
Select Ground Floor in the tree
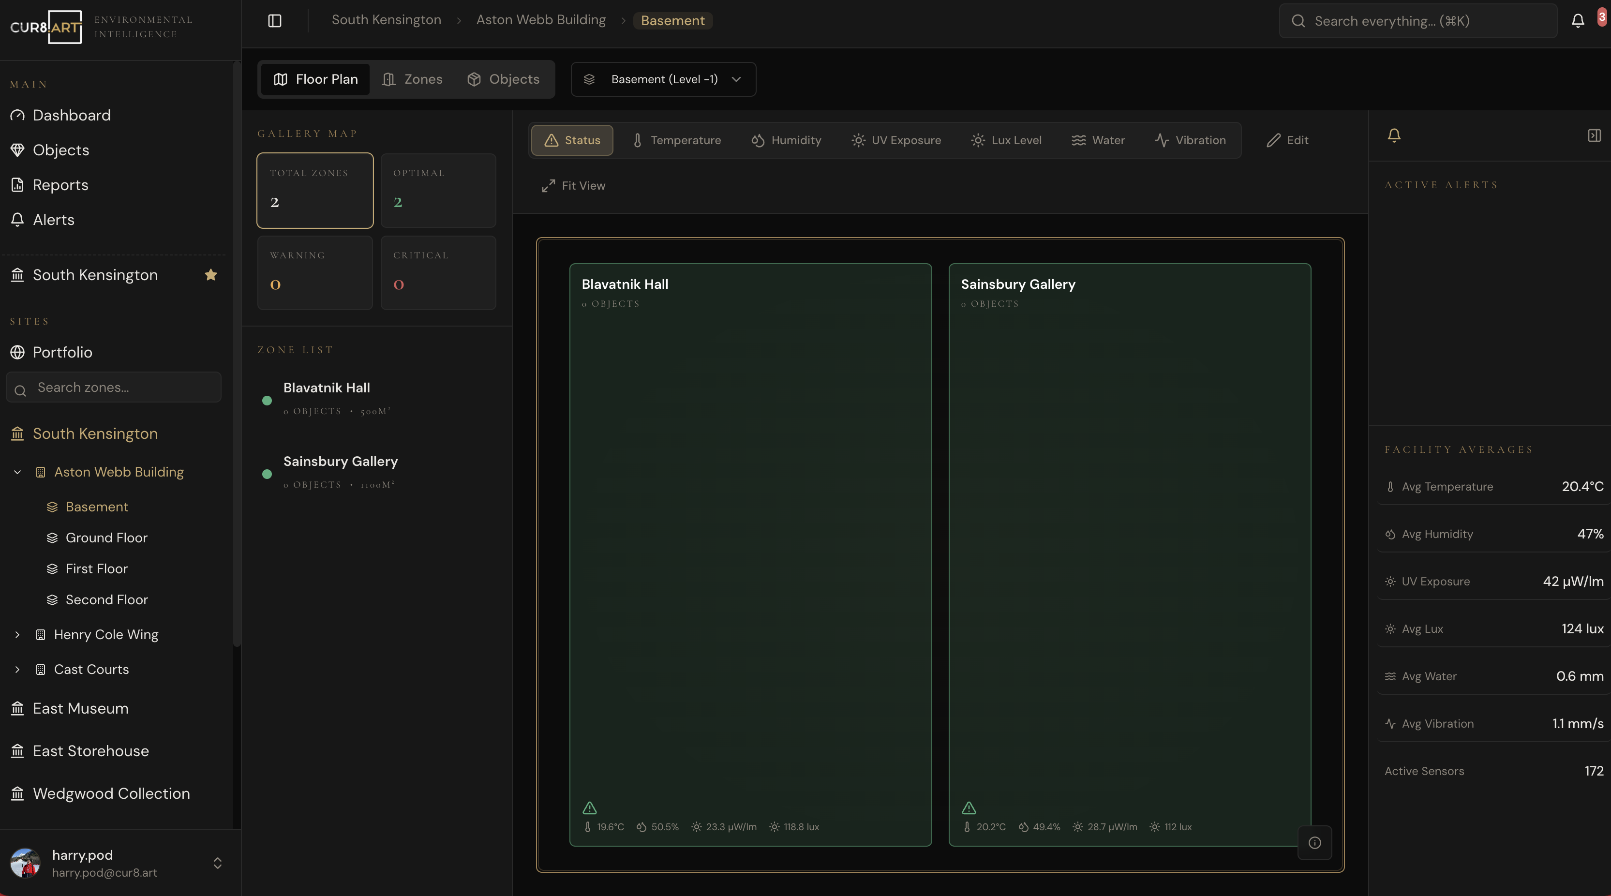[106, 538]
